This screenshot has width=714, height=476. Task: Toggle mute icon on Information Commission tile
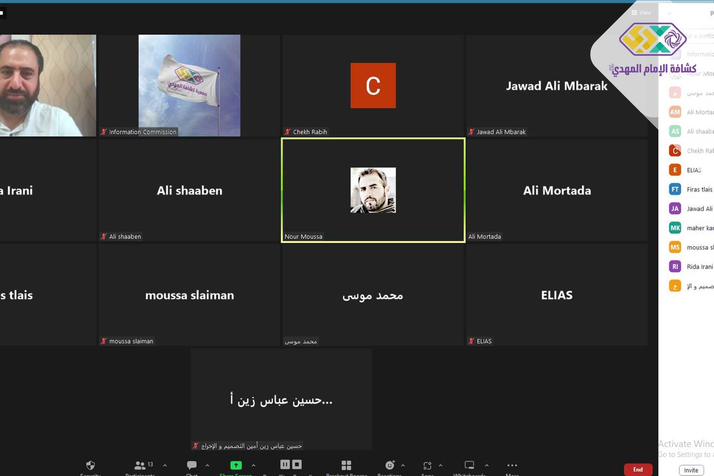(x=104, y=132)
